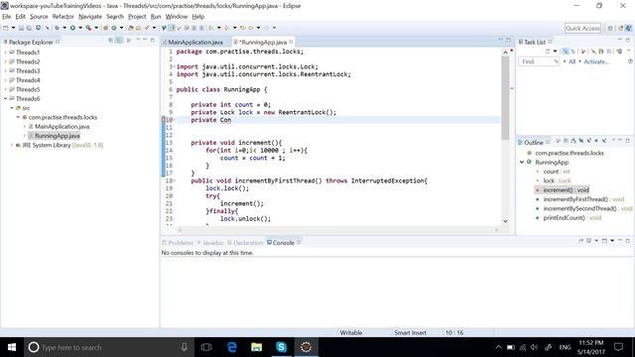The height and width of the screenshot is (357, 635).
Task: Create a New Java Class icon
Action: pos(114,28)
